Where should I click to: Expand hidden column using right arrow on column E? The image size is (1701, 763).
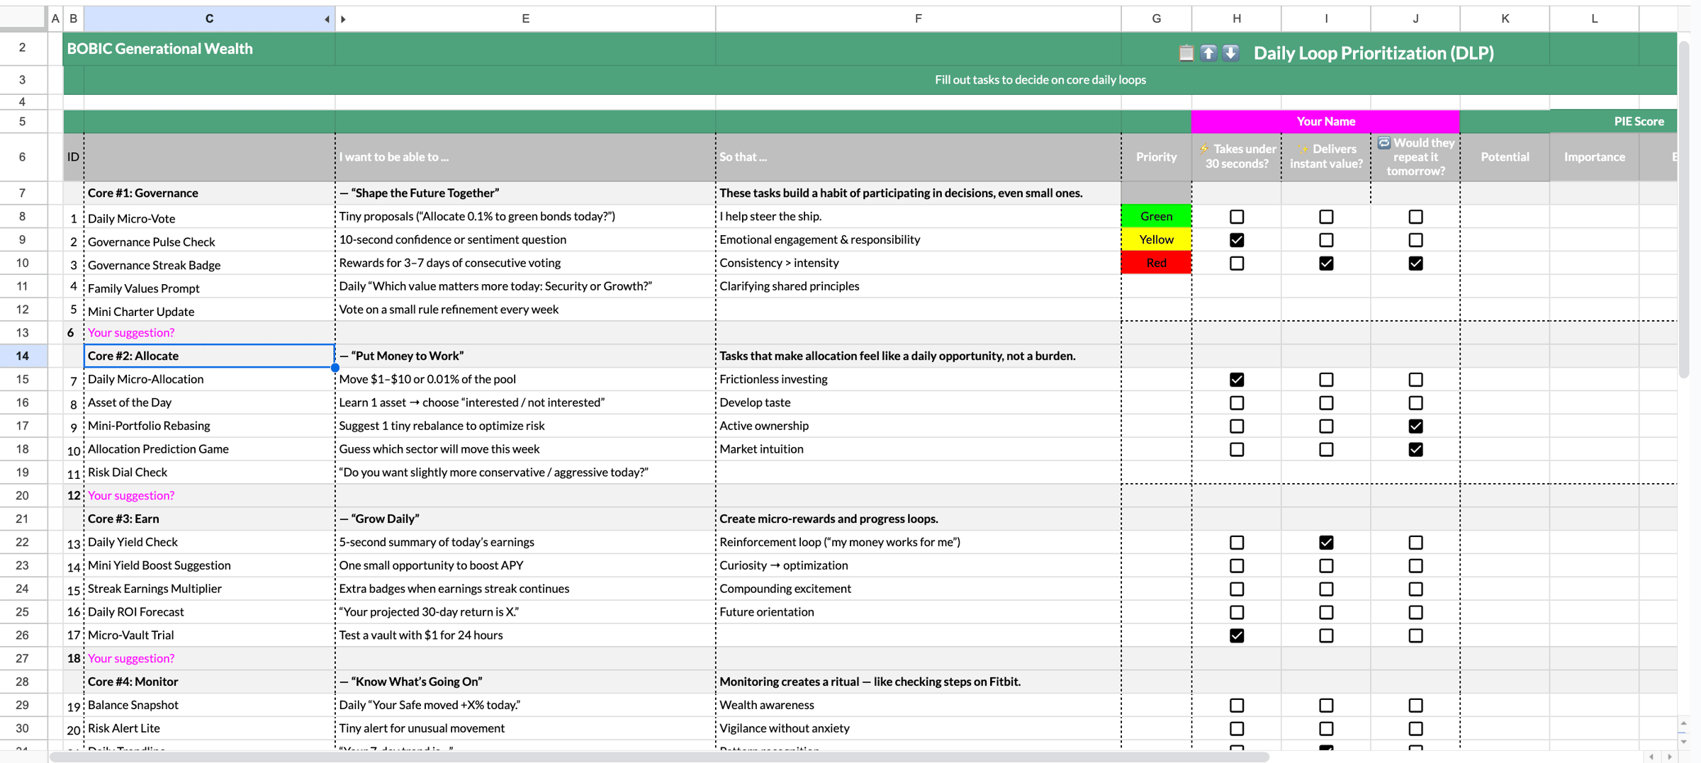(x=344, y=19)
